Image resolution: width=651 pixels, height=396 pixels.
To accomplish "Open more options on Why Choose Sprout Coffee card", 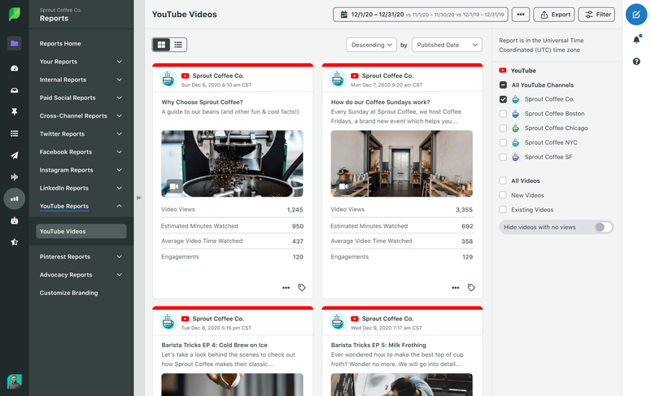I will tap(286, 287).
